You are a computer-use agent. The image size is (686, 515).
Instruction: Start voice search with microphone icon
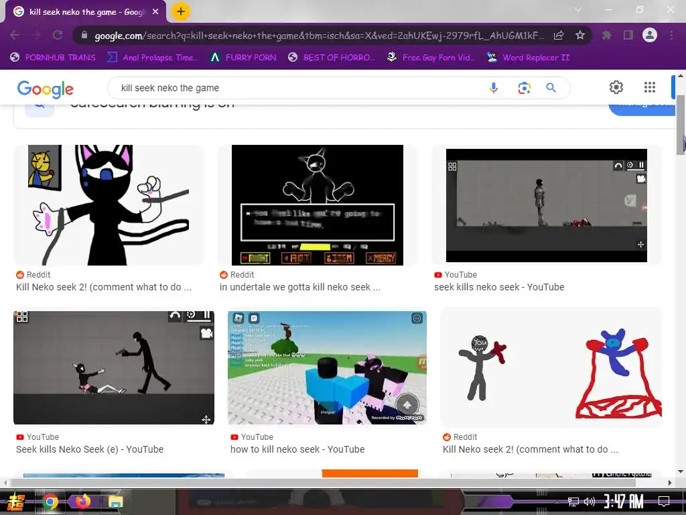[x=494, y=88]
